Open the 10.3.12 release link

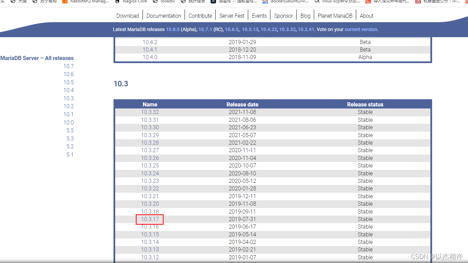coord(150,258)
